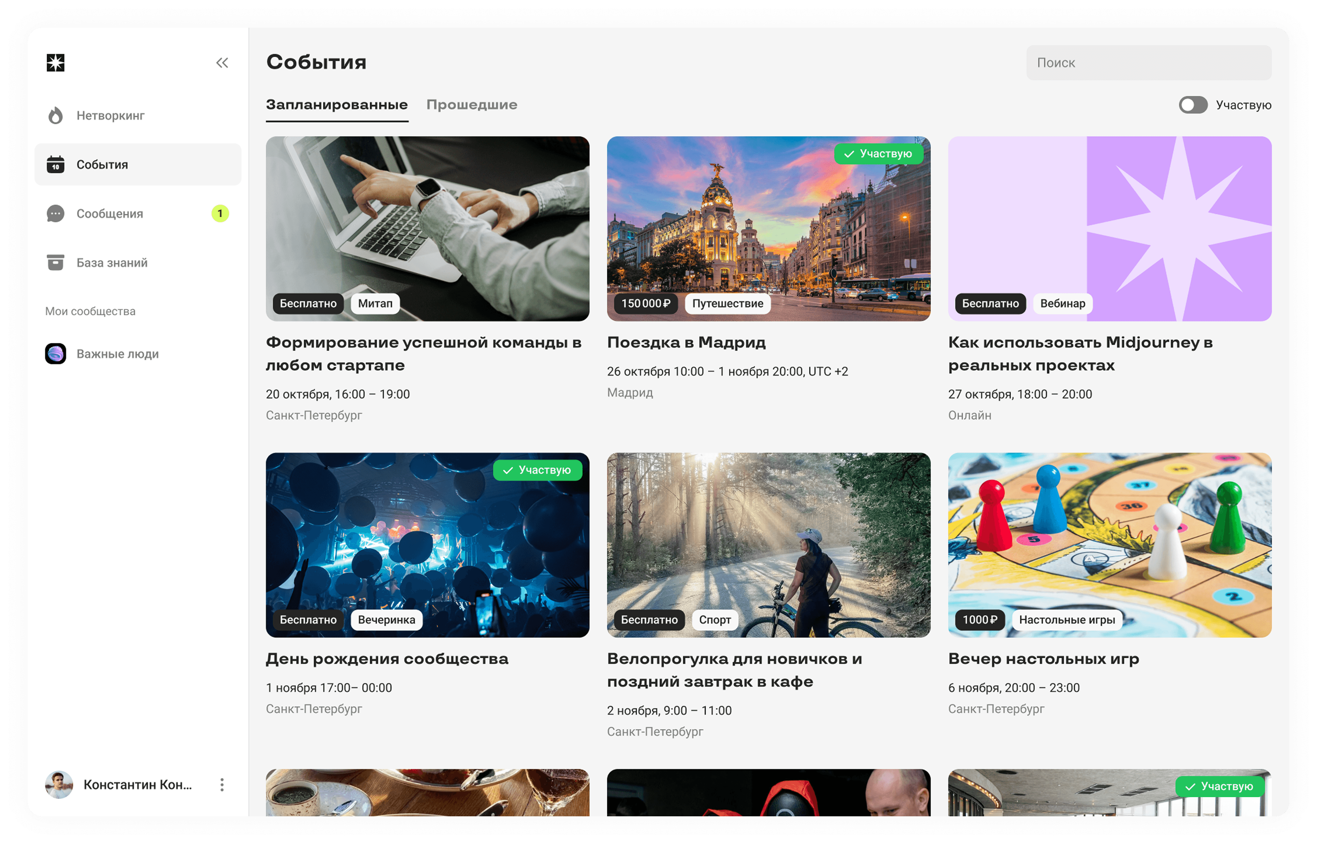Image resolution: width=1317 pixels, height=844 pixels.
Task: Click the chat bubble Messages icon
Action: tap(55, 214)
